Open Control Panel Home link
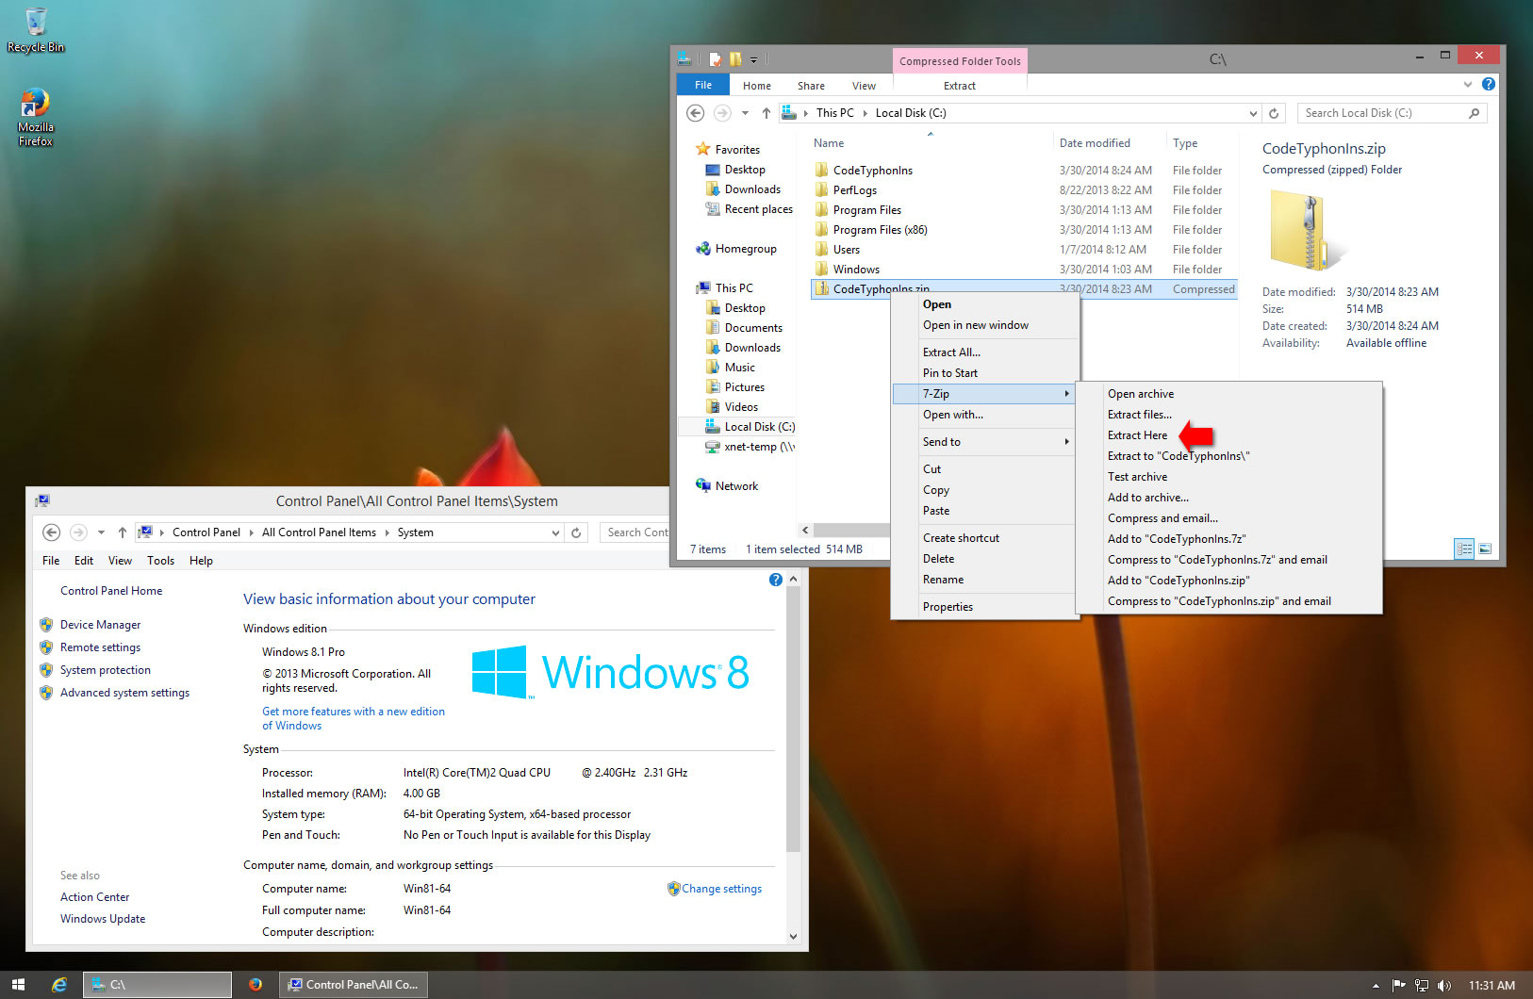 (x=111, y=591)
